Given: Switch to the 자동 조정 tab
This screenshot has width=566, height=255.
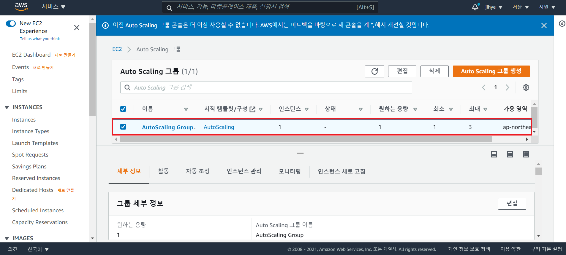Looking at the screenshot, I should (x=197, y=171).
